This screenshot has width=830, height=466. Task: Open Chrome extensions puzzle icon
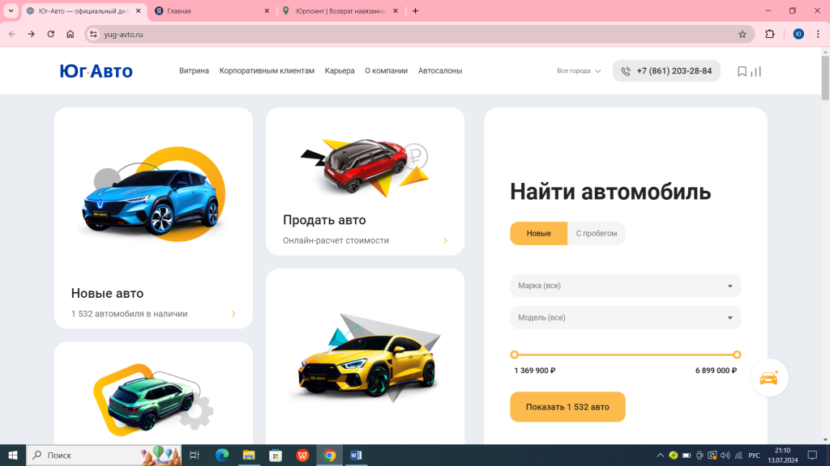click(770, 34)
